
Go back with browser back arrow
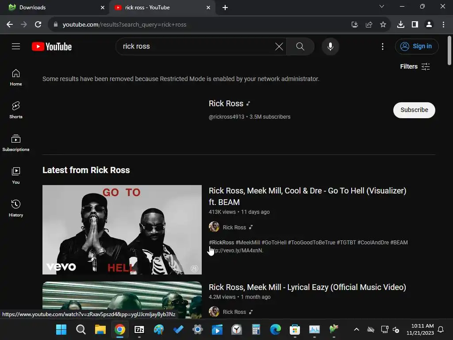tap(10, 24)
